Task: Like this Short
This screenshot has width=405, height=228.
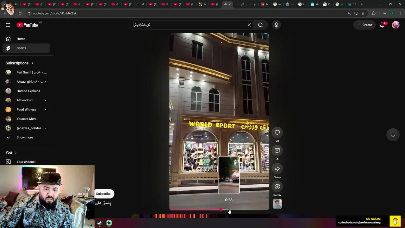Action: click(x=277, y=133)
